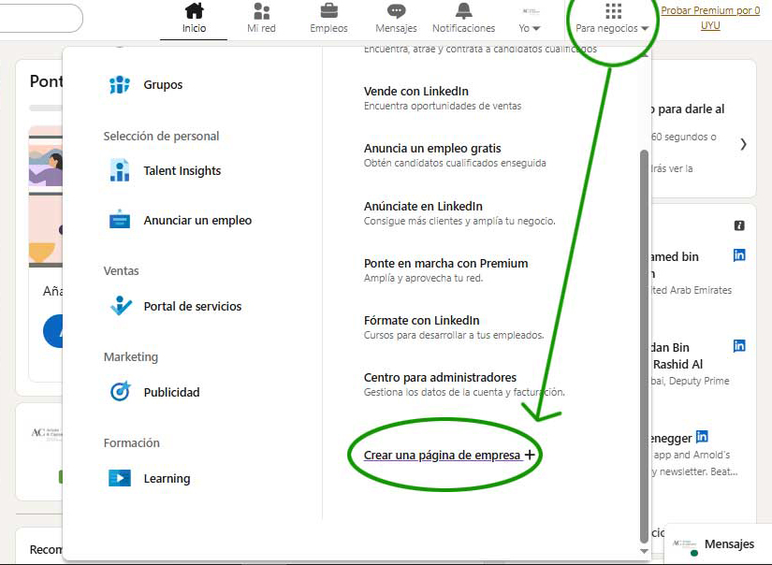Click 'Amplía y aprovecha tu red.' subtitle
The width and height of the screenshot is (772, 565).
423,278
